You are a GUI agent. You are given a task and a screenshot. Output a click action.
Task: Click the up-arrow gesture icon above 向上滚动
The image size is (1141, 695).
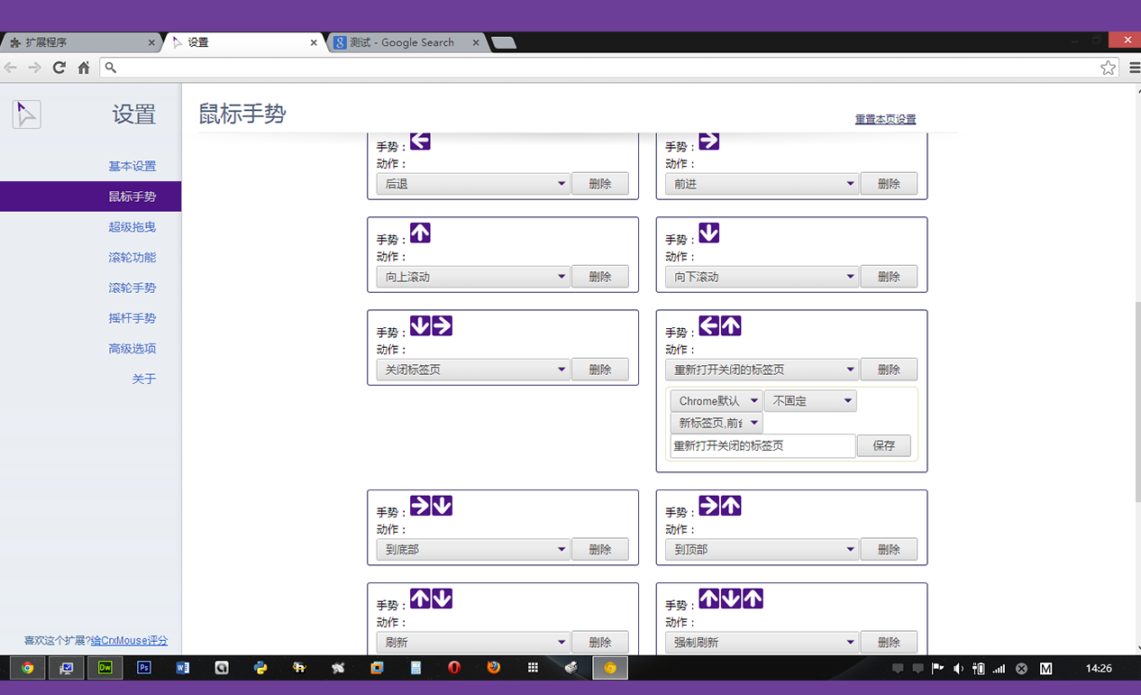click(x=420, y=233)
